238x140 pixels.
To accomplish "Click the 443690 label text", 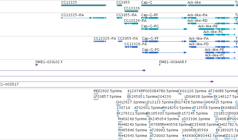I will pyautogui.click(x=188, y=136).
